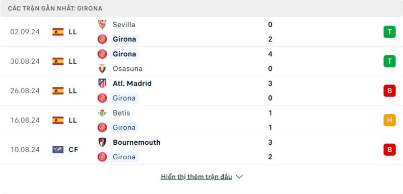403x194 pixels.
Task: Click orange H badge for Betis match
Action: 389,120
